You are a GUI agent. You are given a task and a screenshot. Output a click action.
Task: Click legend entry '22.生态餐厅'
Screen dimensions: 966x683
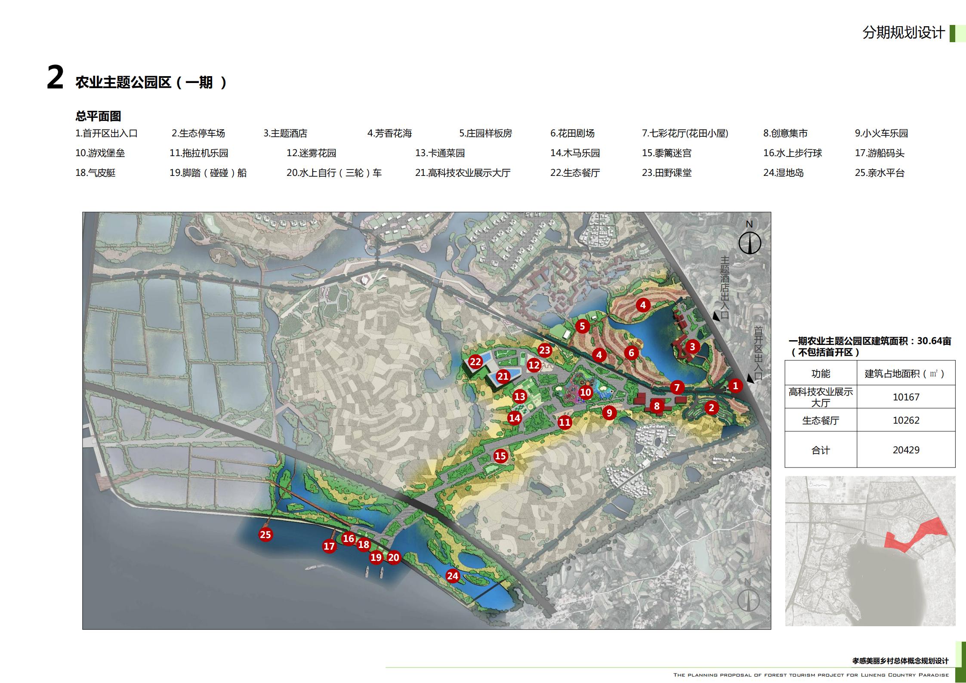575,173
